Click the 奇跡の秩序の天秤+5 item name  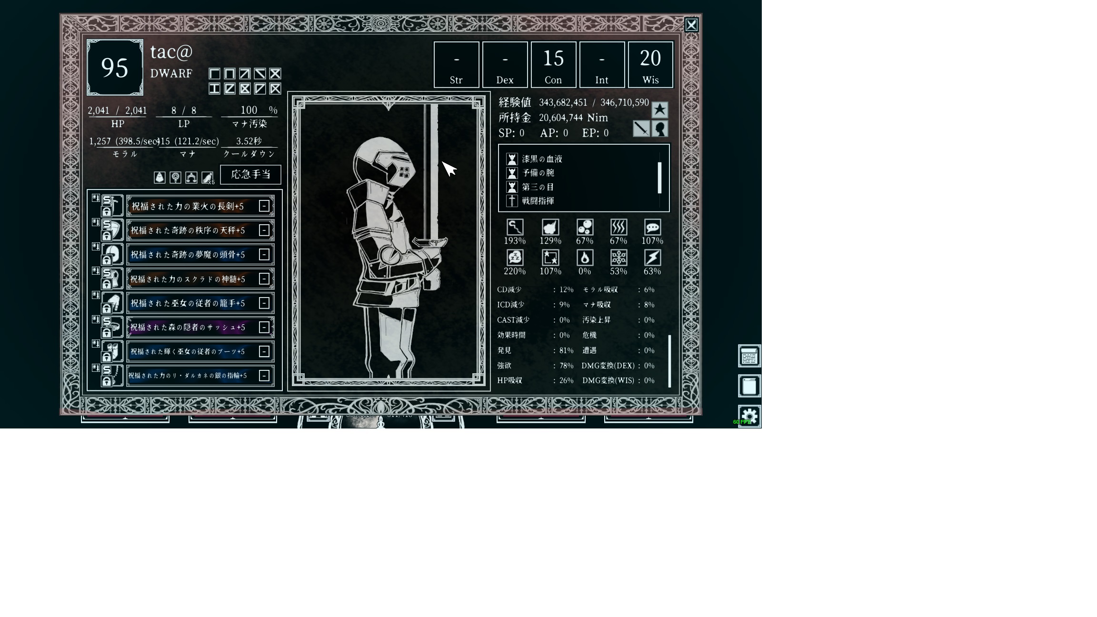pos(188,230)
